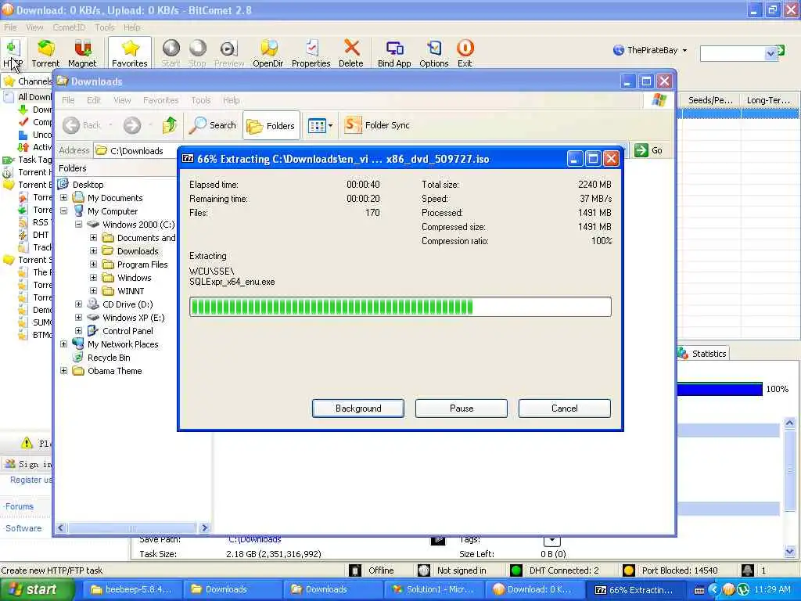Click the Delete toolbar icon in BitComet
This screenshot has width=801, height=601.
click(x=351, y=53)
